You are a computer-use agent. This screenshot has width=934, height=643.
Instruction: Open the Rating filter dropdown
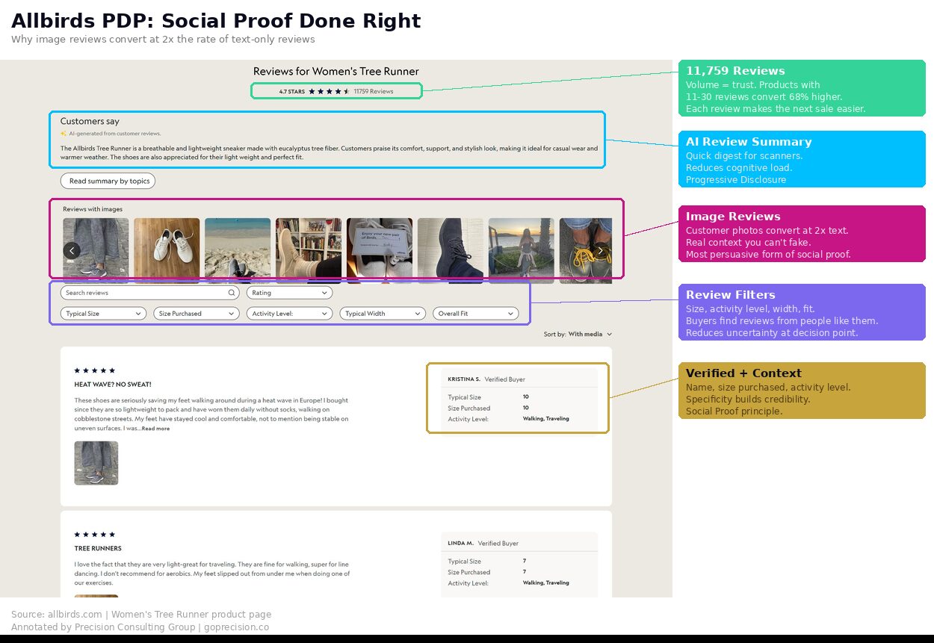click(x=289, y=292)
